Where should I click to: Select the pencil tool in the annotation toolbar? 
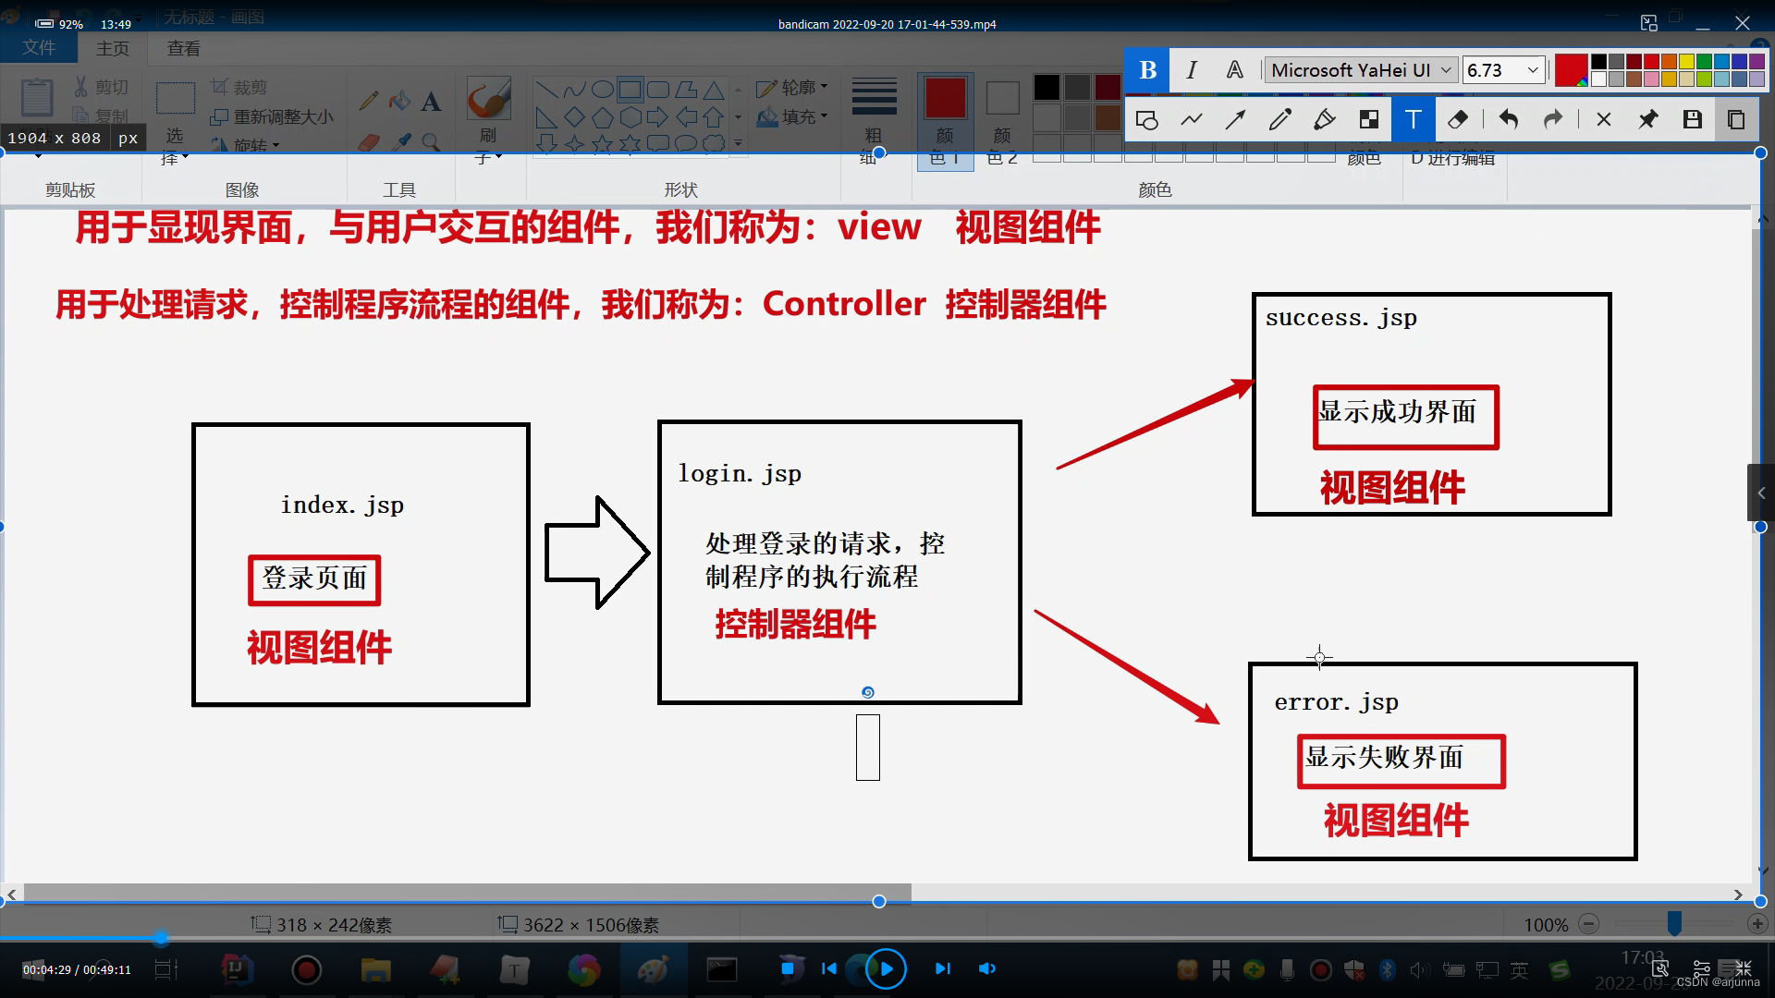click(x=1279, y=119)
